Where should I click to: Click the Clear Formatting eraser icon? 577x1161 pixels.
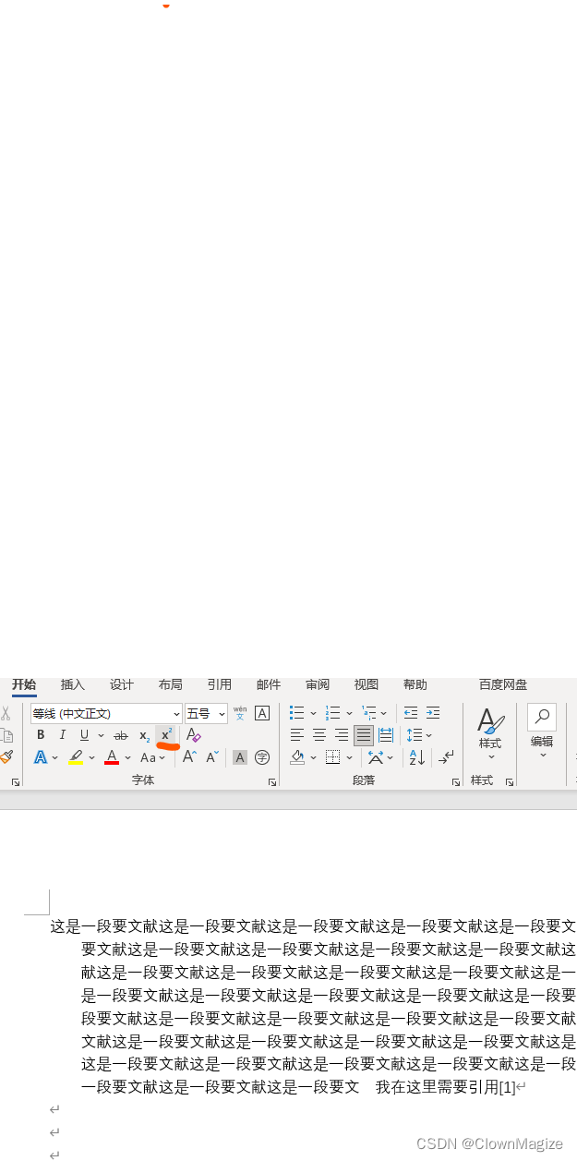click(193, 735)
